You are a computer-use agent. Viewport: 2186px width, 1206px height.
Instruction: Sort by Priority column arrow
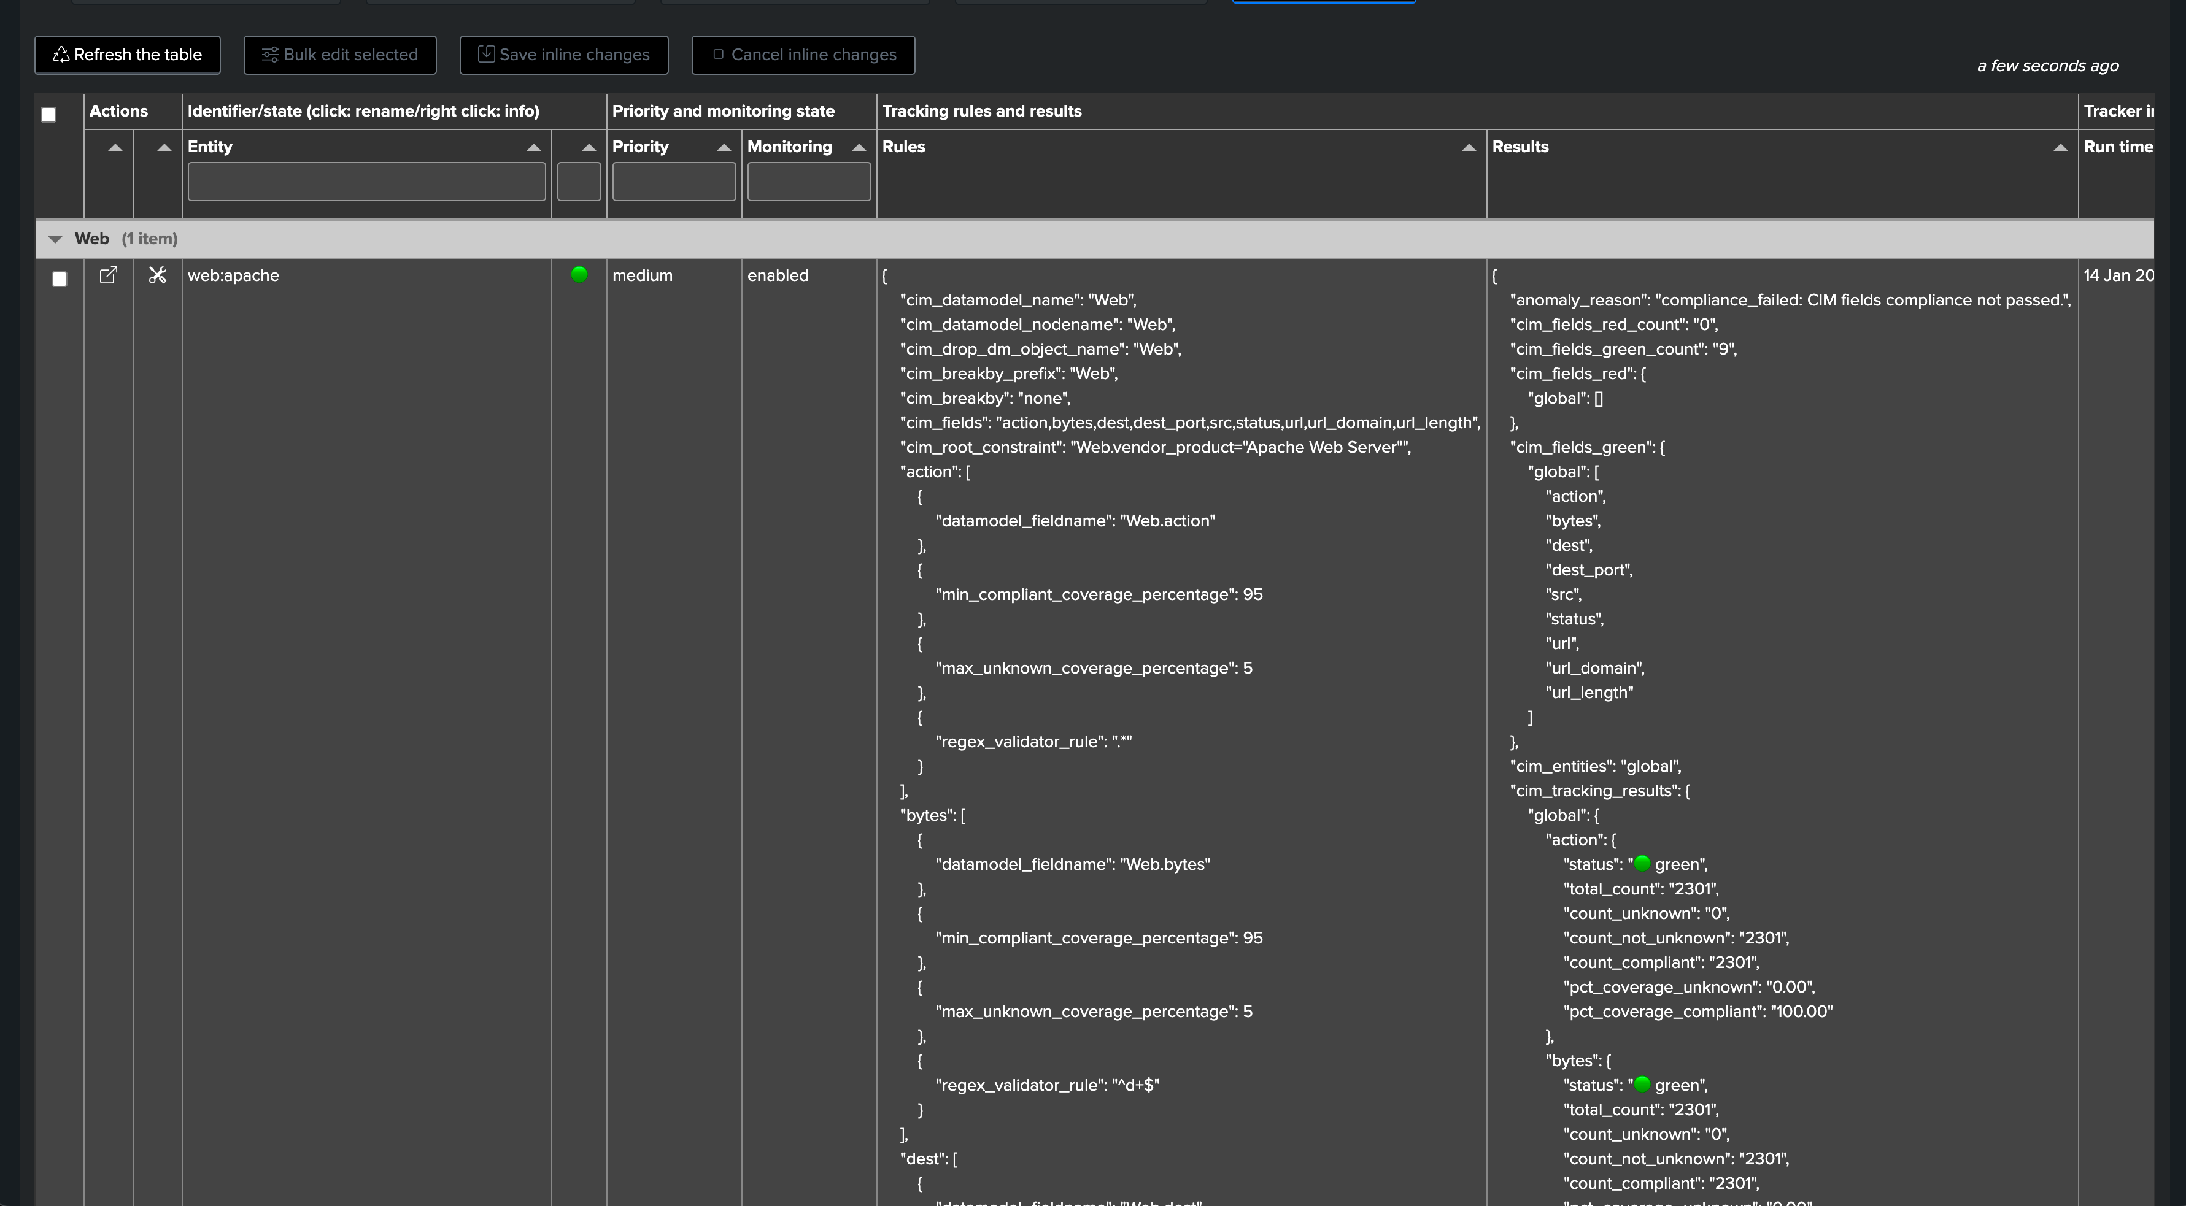click(x=724, y=148)
